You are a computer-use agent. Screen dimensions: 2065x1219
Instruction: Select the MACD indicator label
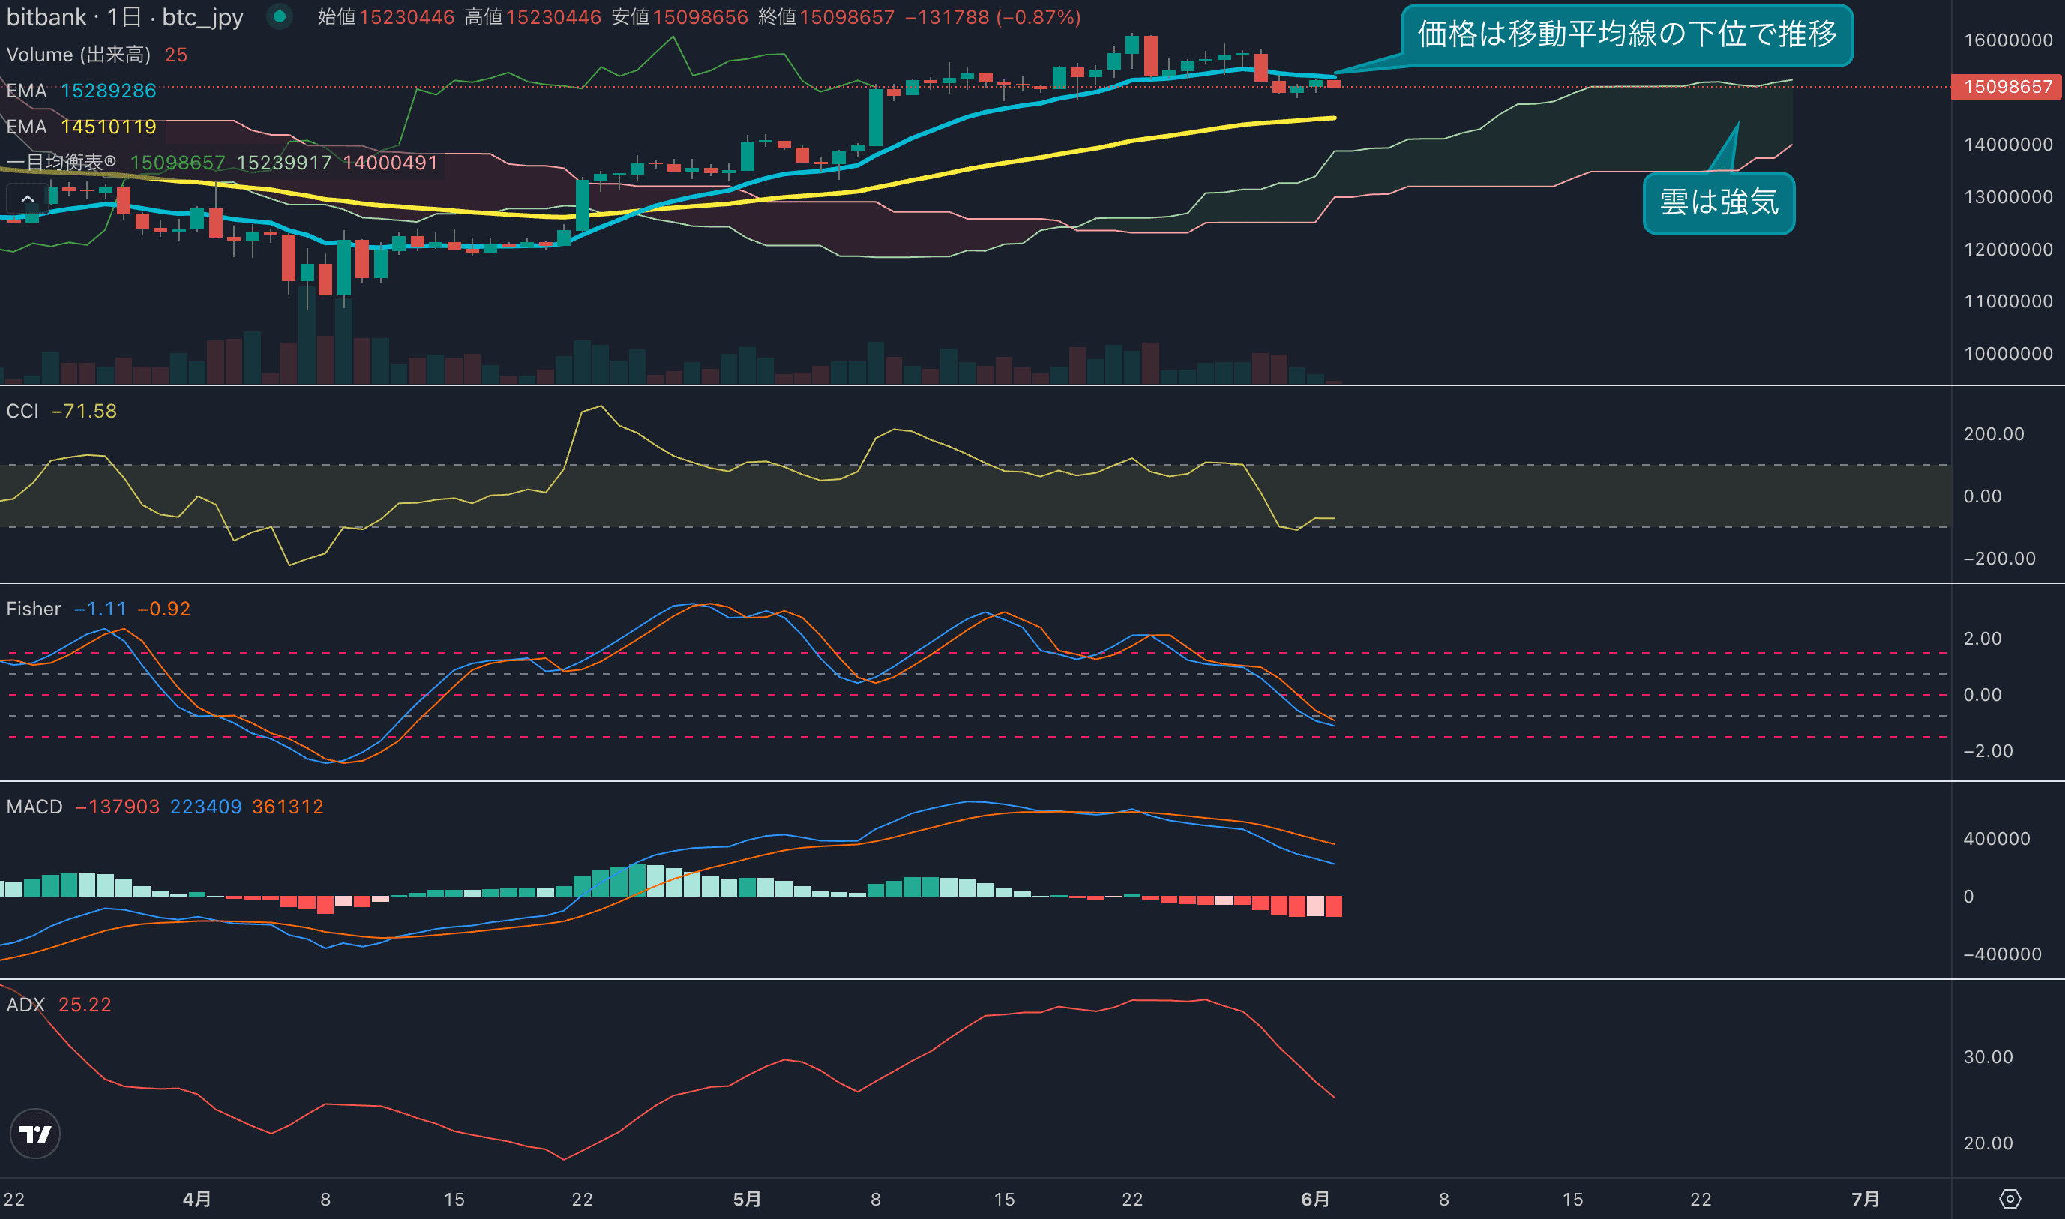(34, 807)
